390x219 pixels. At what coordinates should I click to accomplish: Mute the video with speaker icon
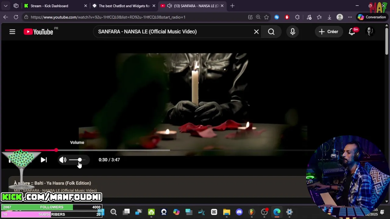[x=63, y=160]
